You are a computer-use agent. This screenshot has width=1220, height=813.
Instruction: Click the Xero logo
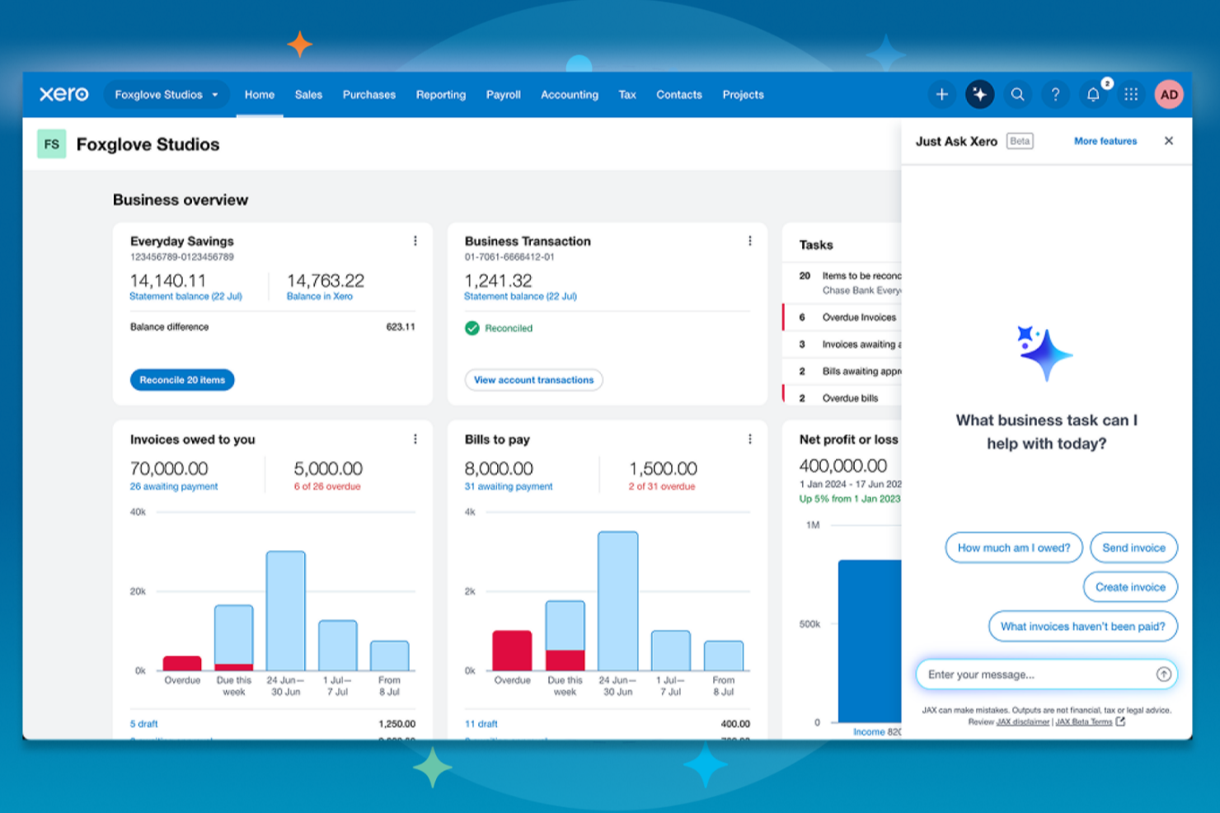coord(64,94)
